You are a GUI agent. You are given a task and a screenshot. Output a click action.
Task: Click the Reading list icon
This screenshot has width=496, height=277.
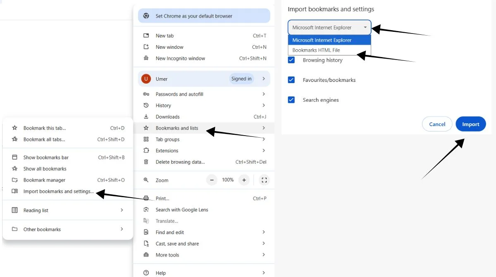tap(15, 210)
